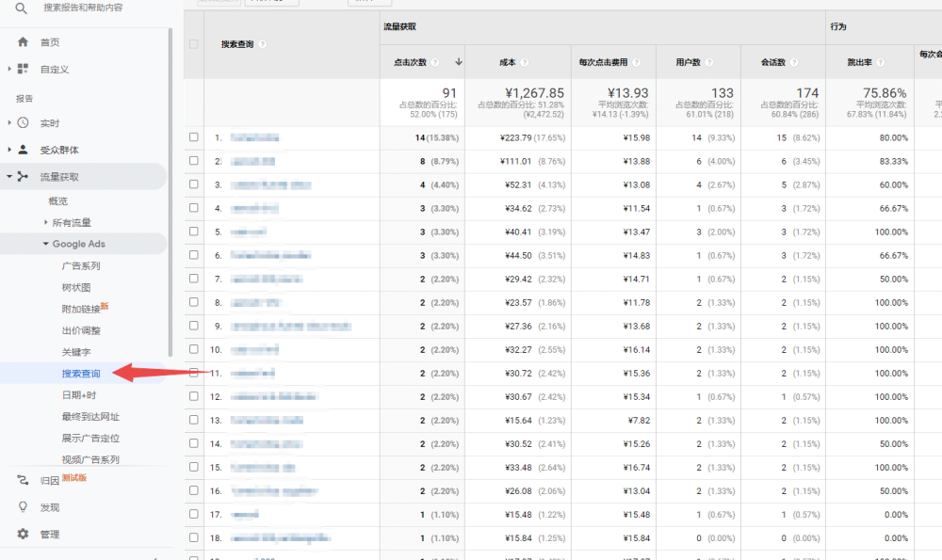Open 发现 lightbulb icon
Screen dimensions: 942x560
pos(24,507)
